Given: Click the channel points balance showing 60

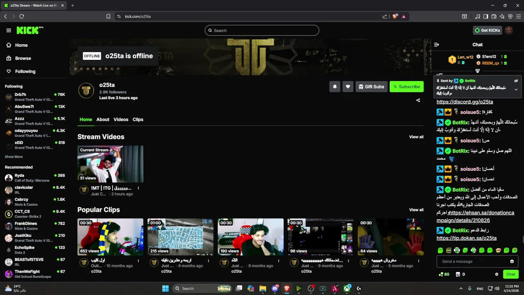Looking at the screenshot, I should point(444,275).
